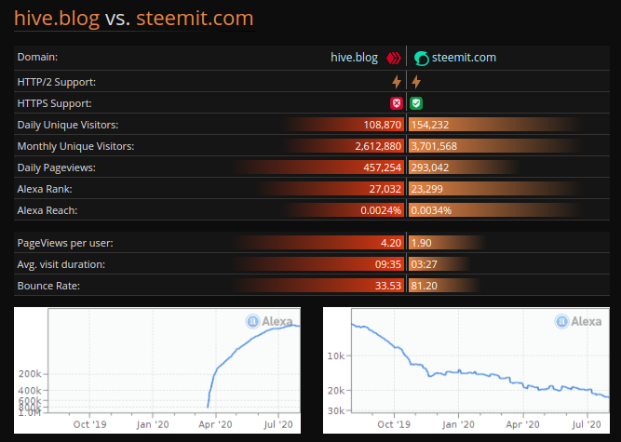This screenshot has height=442, width=621.
Task: Click the 200k axis label on hive.blog chart
Action: (30, 373)
